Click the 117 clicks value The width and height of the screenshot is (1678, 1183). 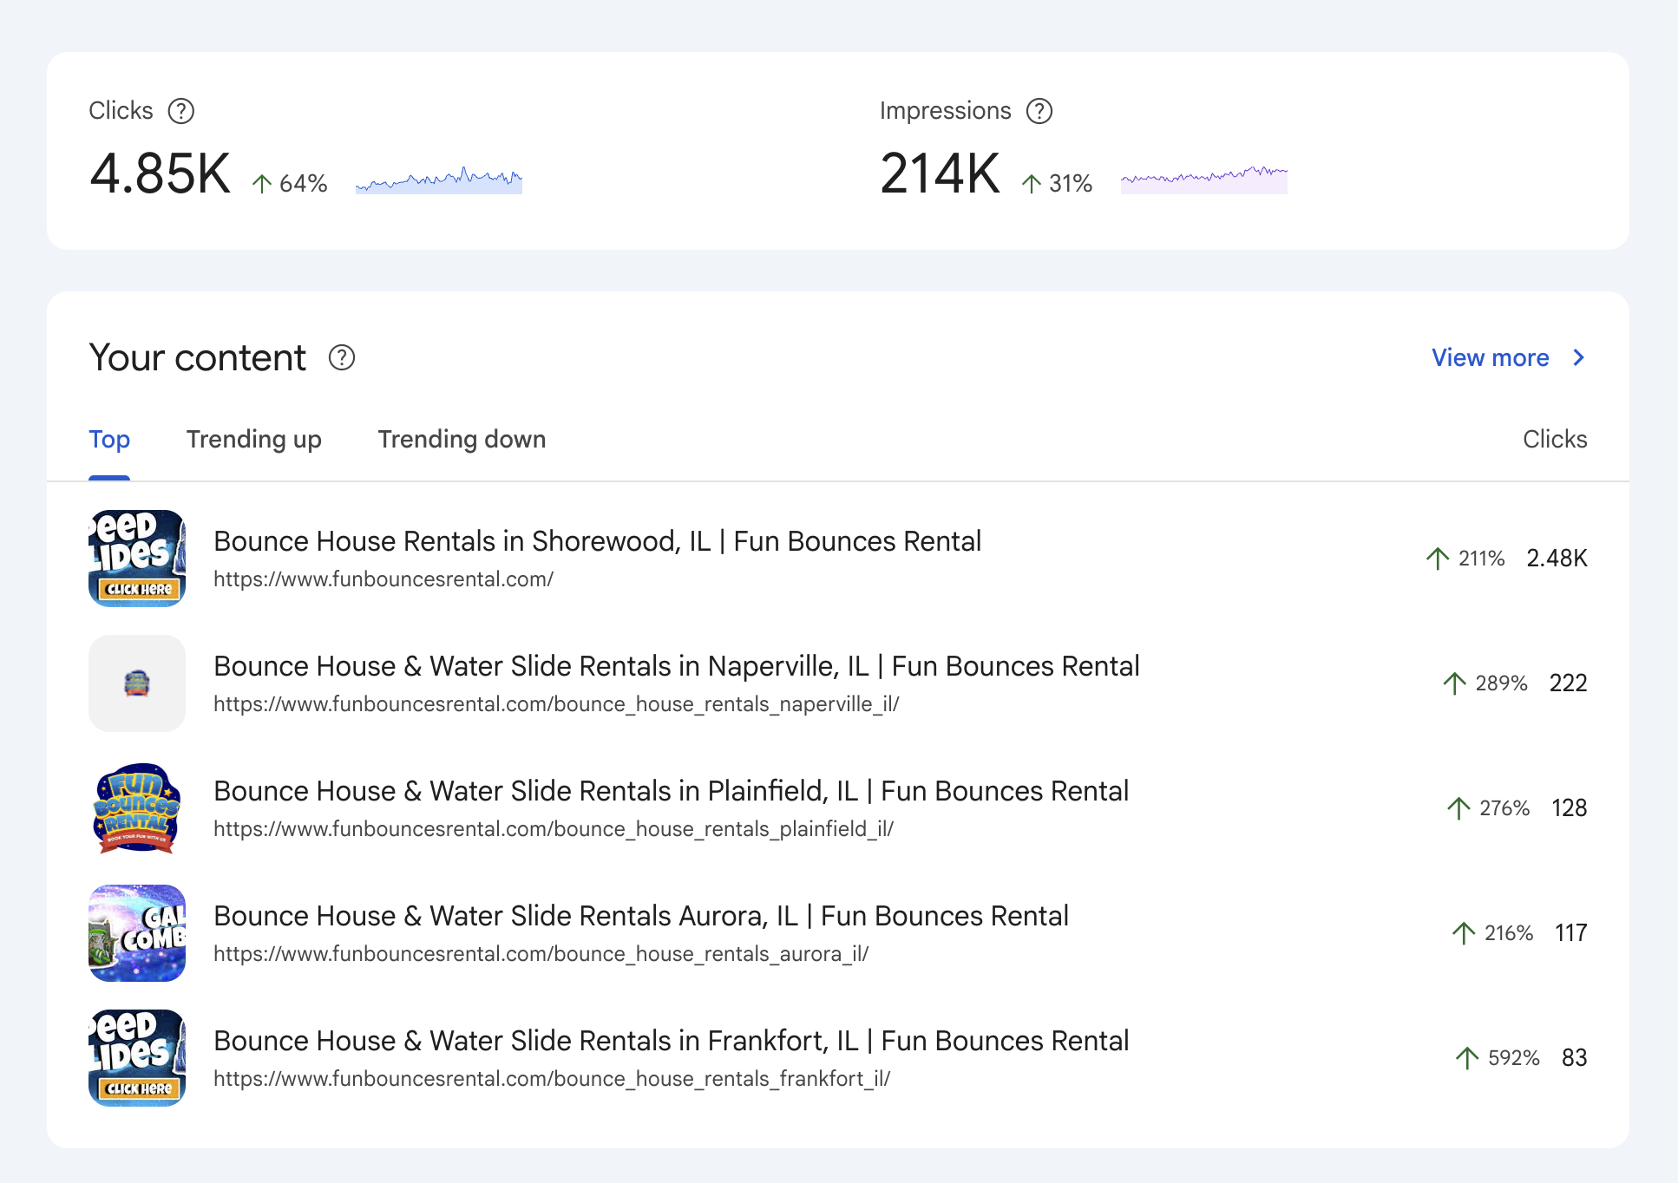[1571, 933]
